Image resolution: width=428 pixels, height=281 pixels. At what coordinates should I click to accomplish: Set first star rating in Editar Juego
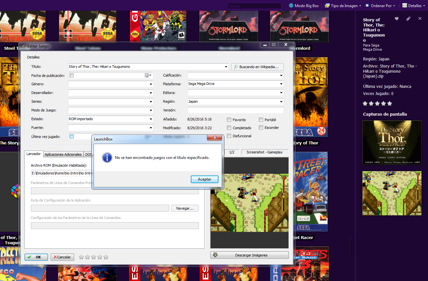pyautogui.click(x=81, y=257)
